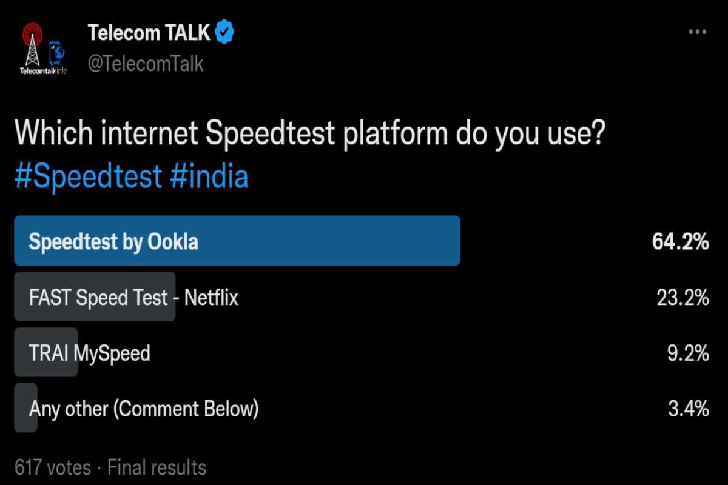Click the 64.2% result percentage
The width and height of the screenshot is (728, 485).
coord(681,242)
